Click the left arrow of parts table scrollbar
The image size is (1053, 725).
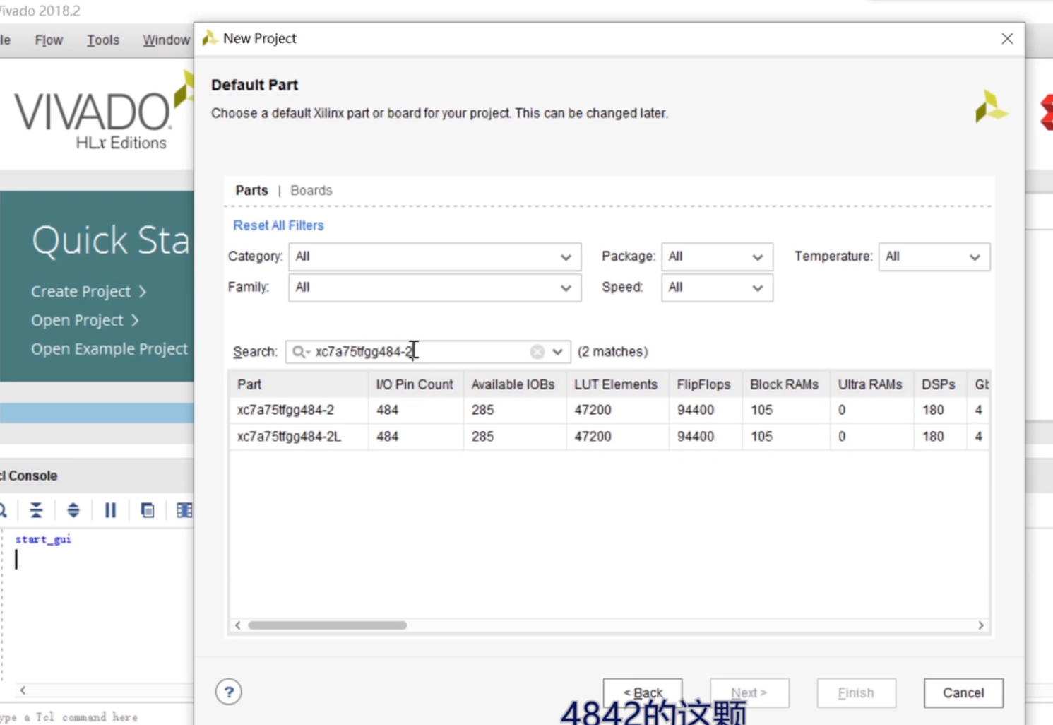[x=238, y=625]
